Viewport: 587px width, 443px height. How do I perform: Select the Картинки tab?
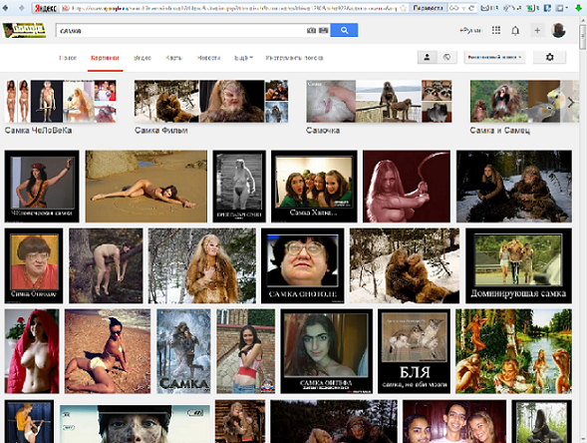tap(105, 58)
